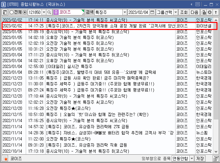Open the 2022/12/20 12:02:21 오전장 기술적 분석 row

coord(107,102)
